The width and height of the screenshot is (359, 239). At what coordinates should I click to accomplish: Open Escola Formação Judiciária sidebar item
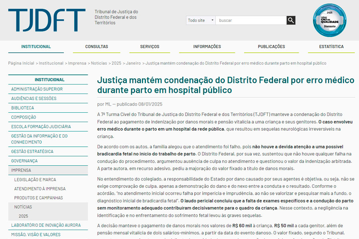(x=41, y=127)
